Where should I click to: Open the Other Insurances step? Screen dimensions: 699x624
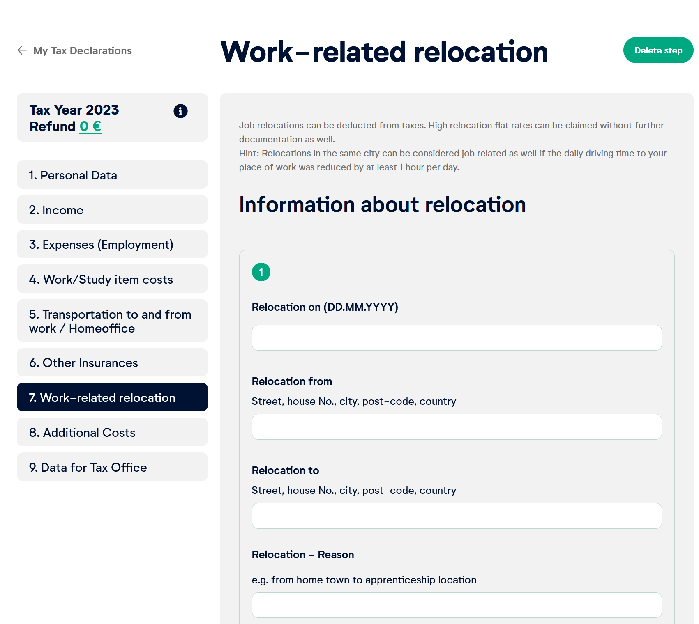112,362
